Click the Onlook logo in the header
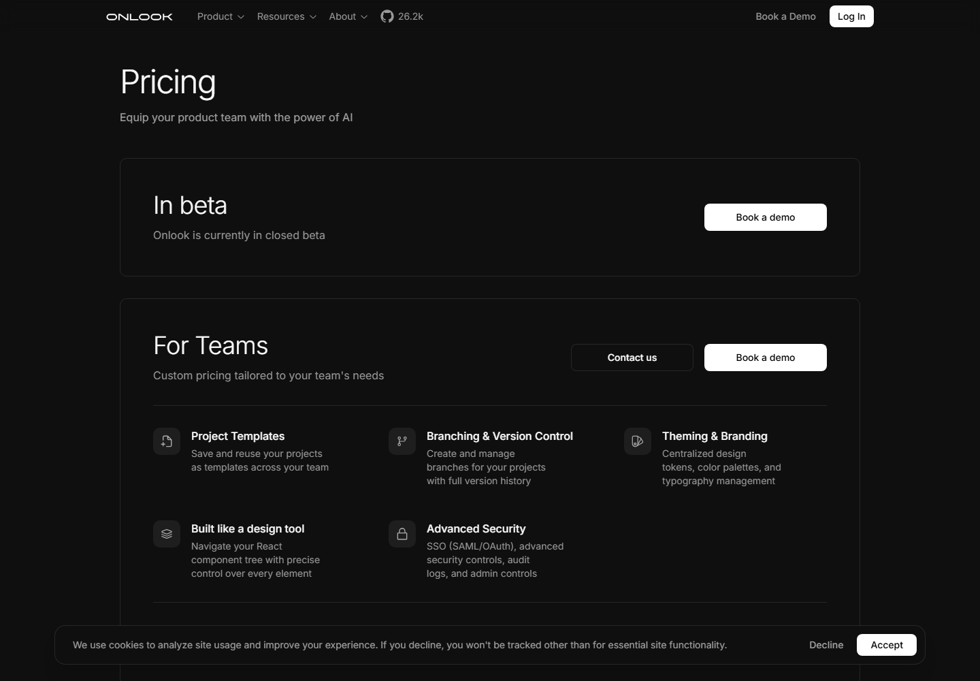This screenshot has height=681, width=980. (140, 16)
